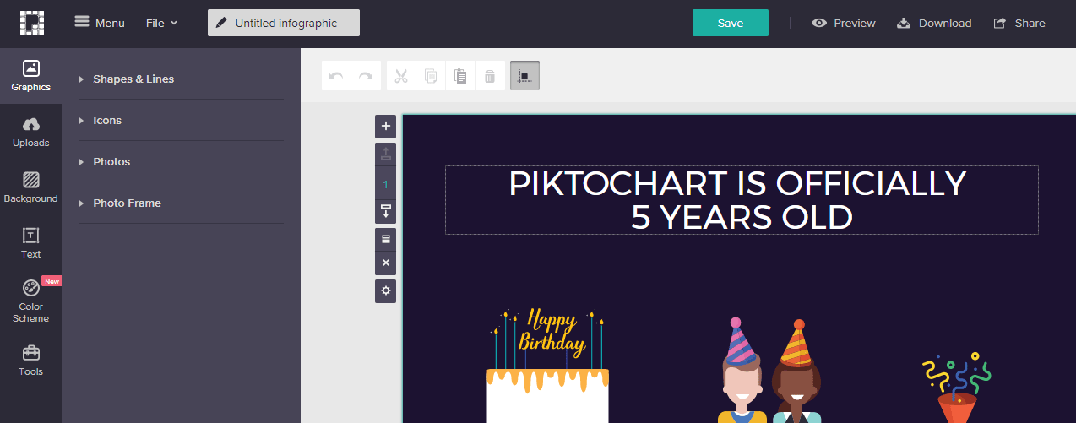
Task: Click the move block up icon
Action: [386, 155]
